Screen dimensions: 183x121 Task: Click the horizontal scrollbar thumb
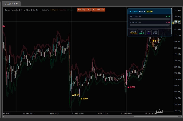pos(156,116)
